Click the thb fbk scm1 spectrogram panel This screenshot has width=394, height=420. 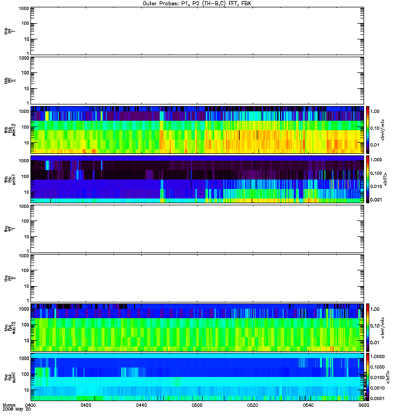pyautogui.click(x=197, y=179)
